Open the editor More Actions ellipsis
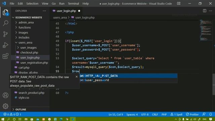Image resolution: width=215 pixels, height=121 pixels. point(211,11)
